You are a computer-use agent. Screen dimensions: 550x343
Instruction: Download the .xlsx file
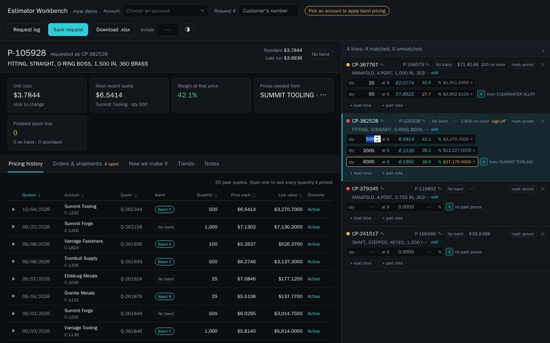113,30
